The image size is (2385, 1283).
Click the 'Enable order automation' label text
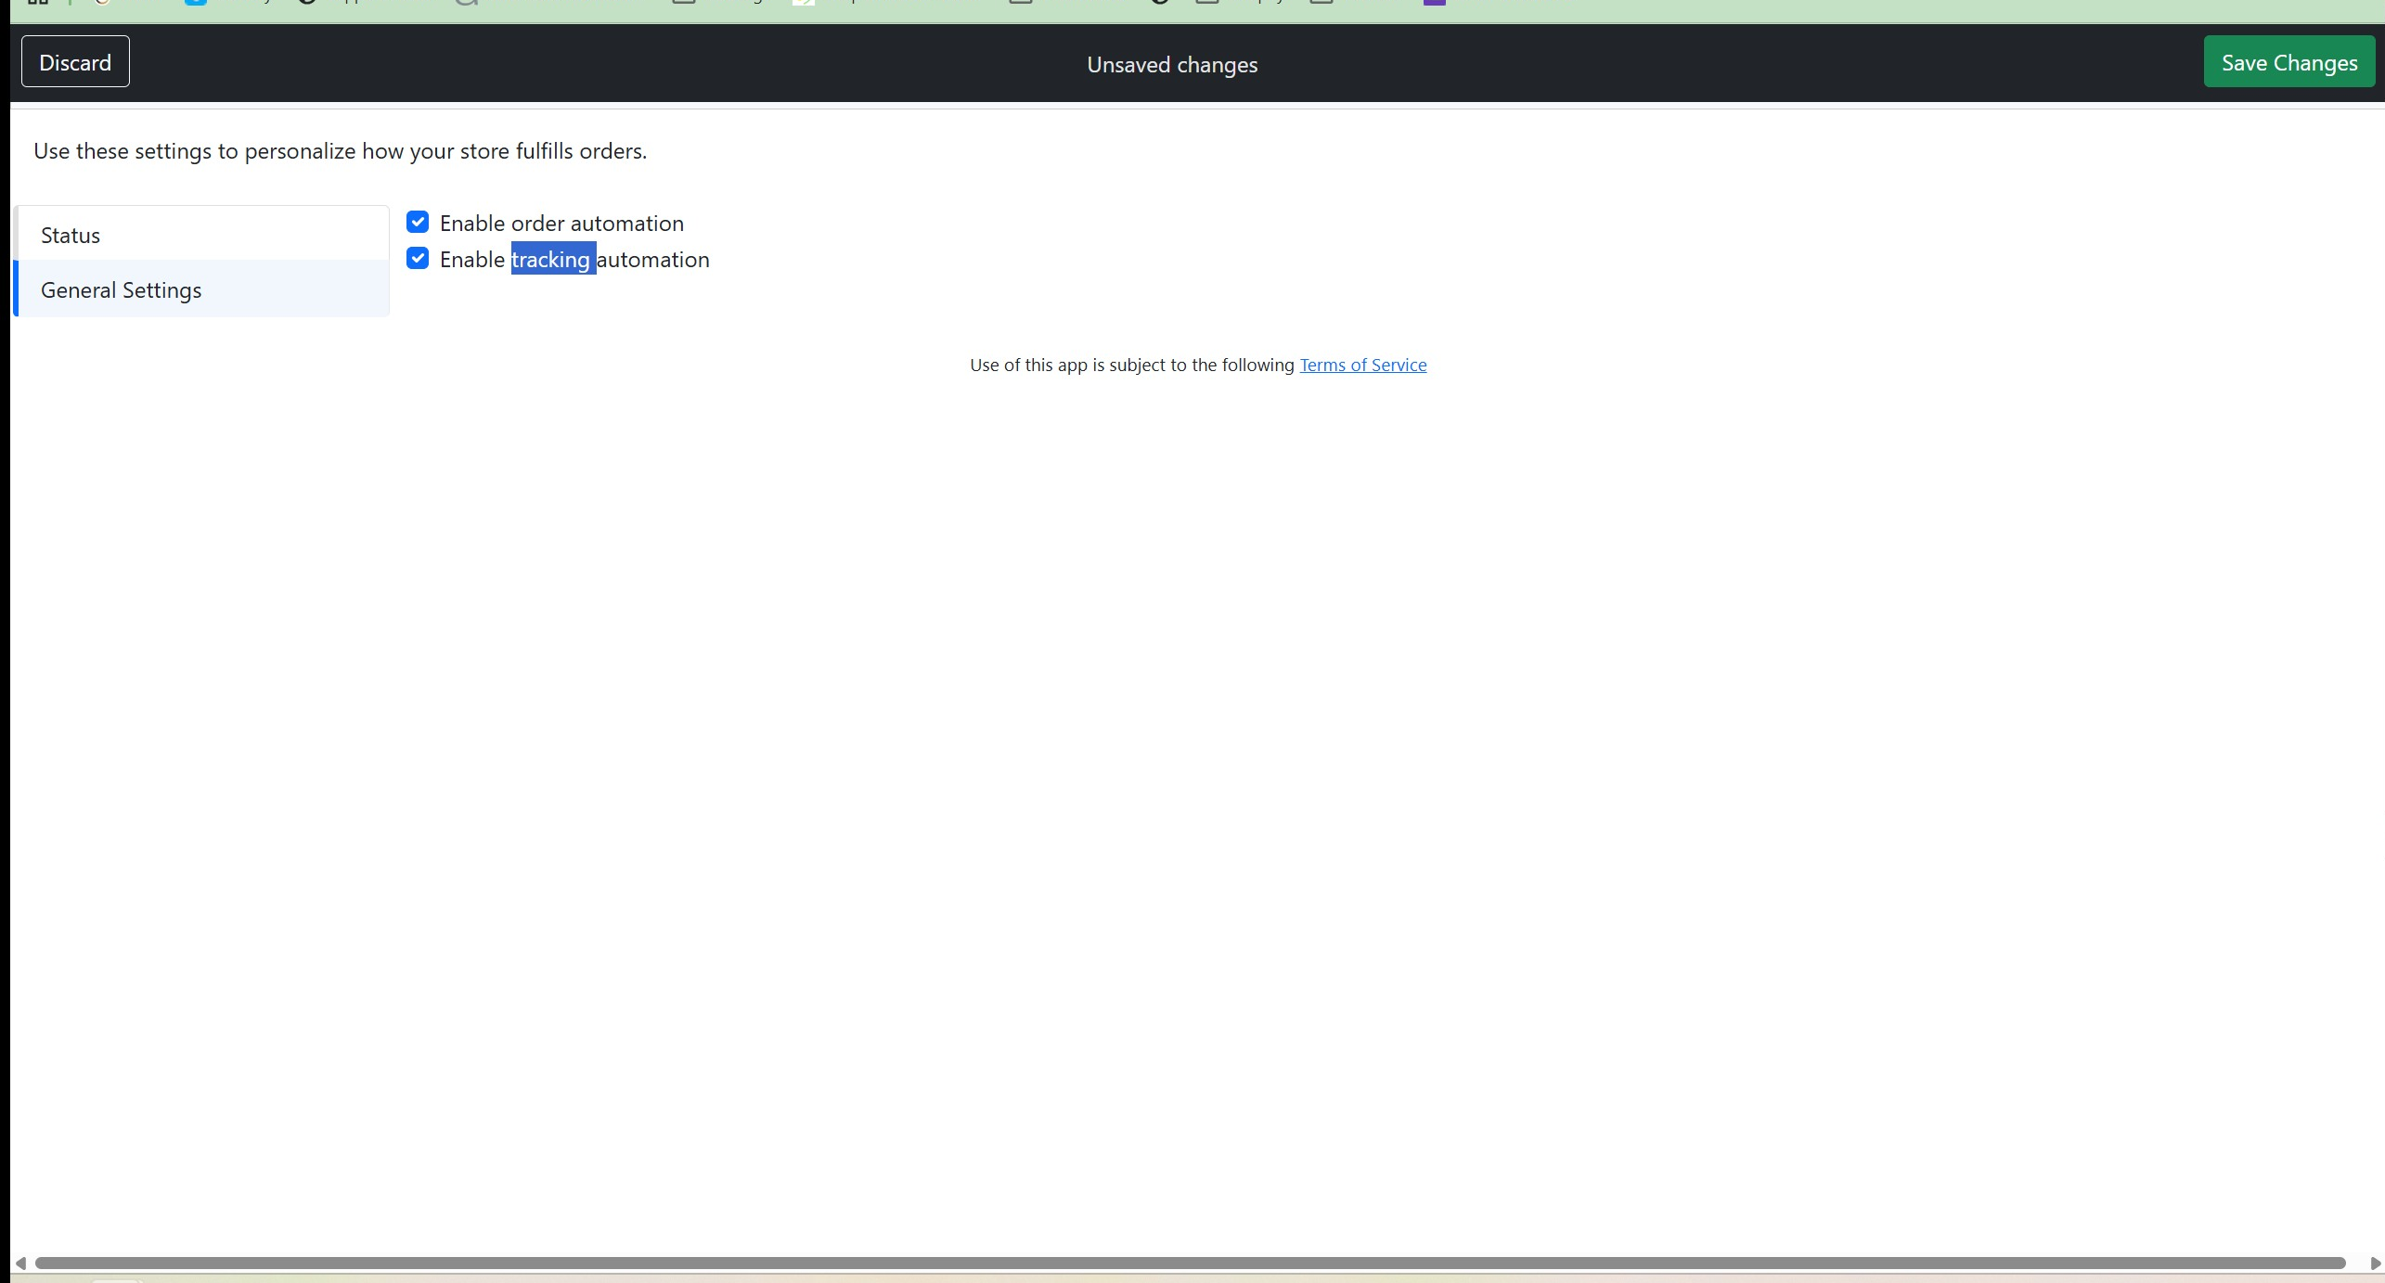click(x=561, y=224)
